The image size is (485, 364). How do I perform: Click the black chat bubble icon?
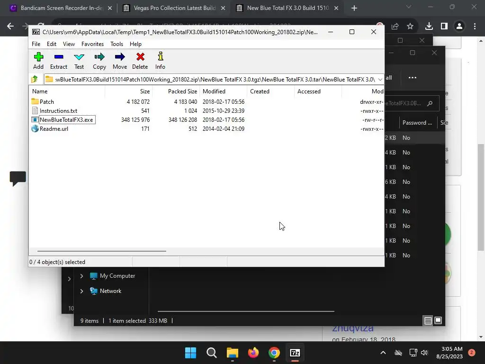coord(18,179)
